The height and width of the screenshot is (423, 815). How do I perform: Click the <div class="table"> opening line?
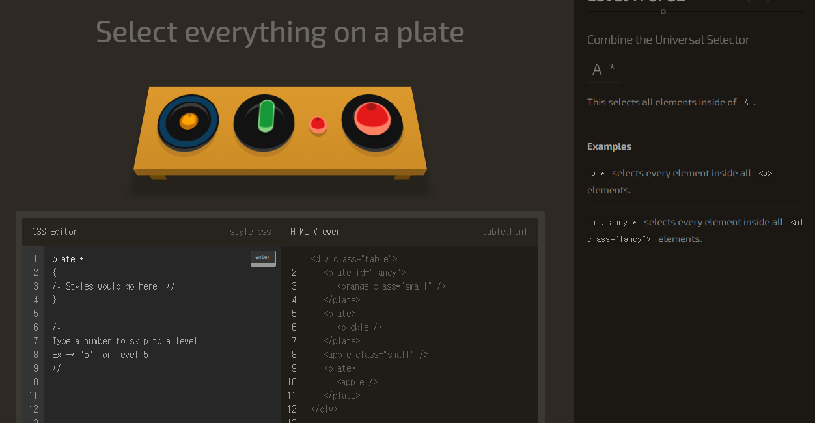pyautogui.click(x=354, y=259)
